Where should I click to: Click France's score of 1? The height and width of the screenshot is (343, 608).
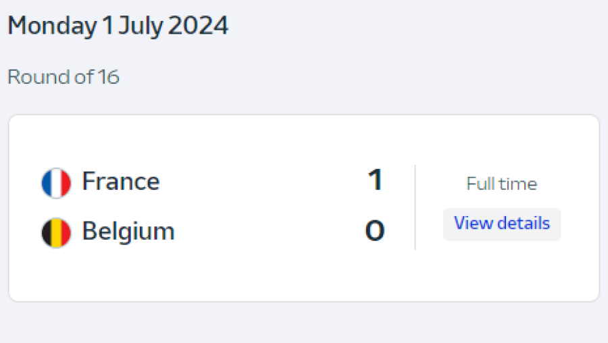pos(375,181)
